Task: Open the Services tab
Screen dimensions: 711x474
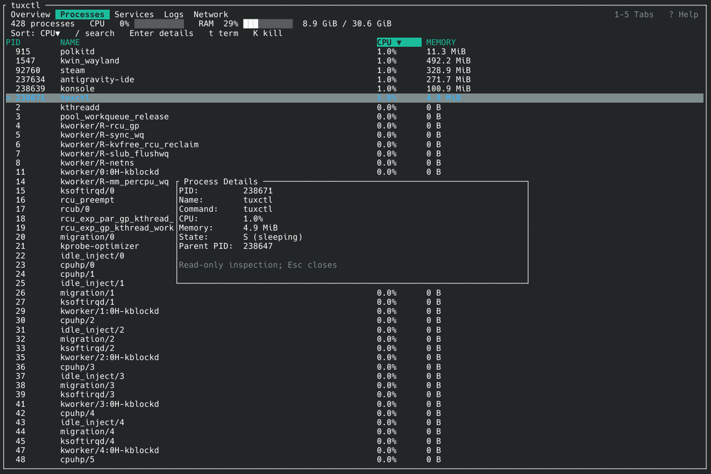Action: (x=134, y=15)
